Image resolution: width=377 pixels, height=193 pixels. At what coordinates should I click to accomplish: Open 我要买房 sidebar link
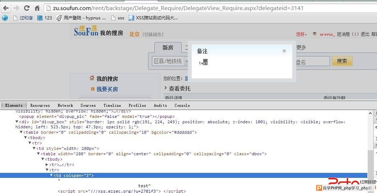(107, 89)
